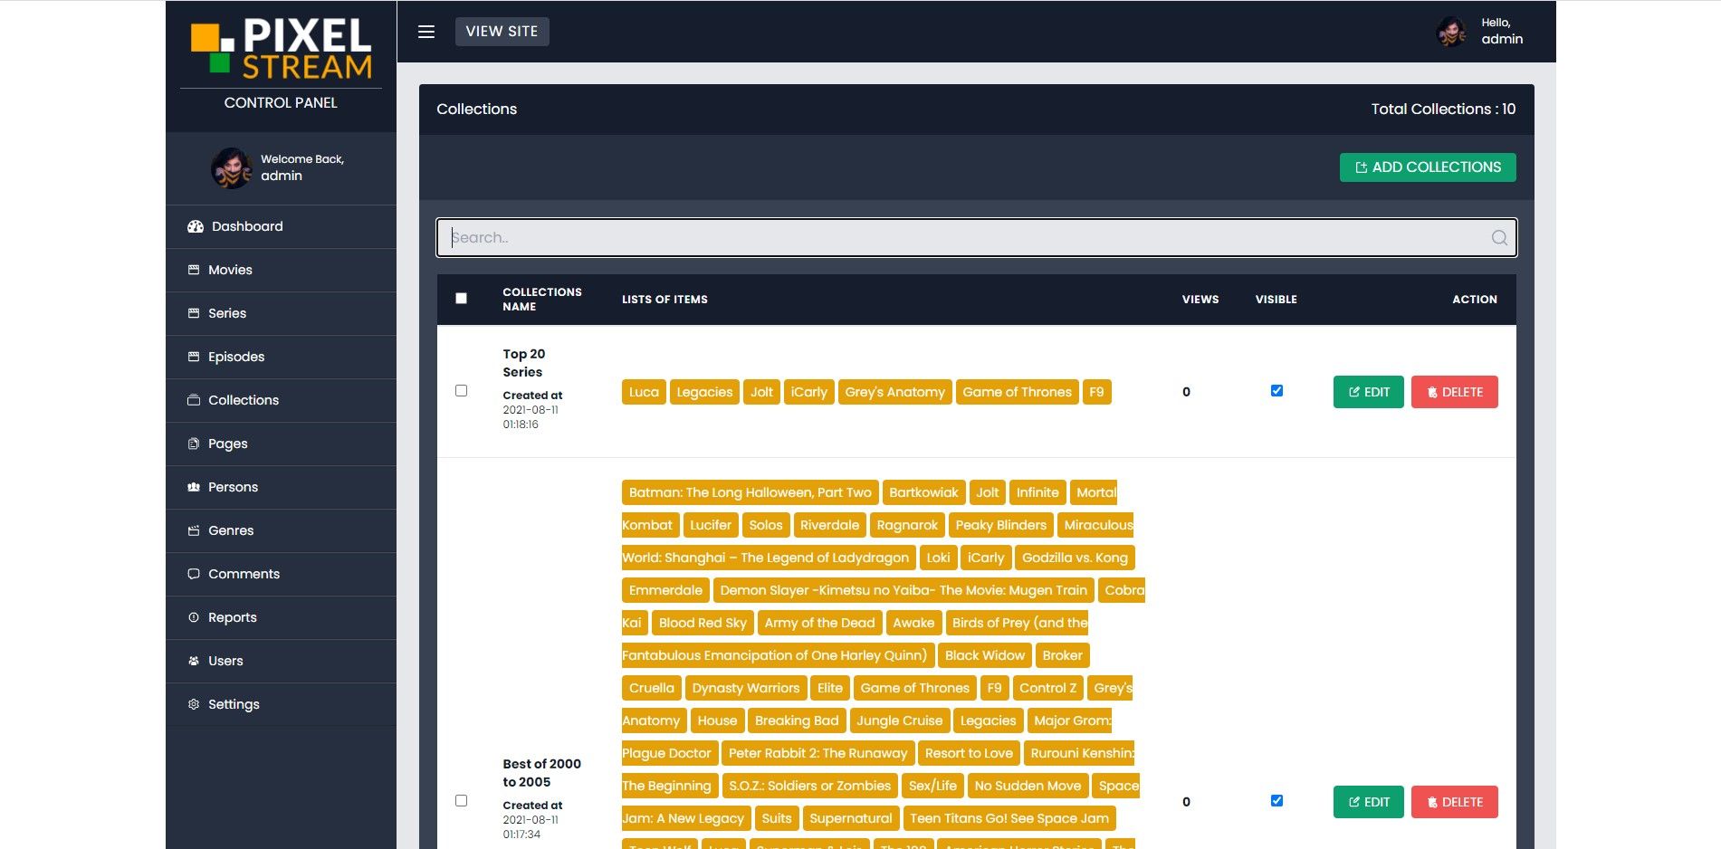Click the Army of the Dead tag
Screen dimensions: 1721x849
pos(819,623)
